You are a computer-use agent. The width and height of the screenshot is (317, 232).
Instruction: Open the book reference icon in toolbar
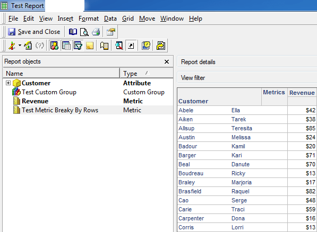click(x=73, y=32)
